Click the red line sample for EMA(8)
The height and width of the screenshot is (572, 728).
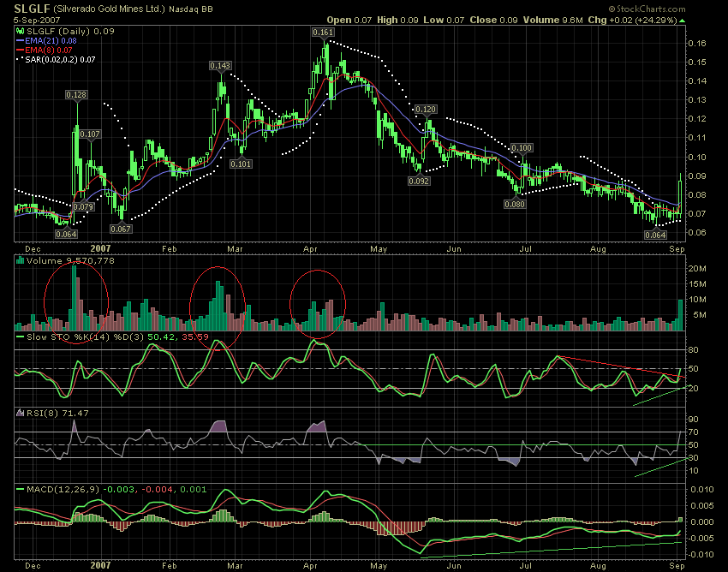(20, 51)
